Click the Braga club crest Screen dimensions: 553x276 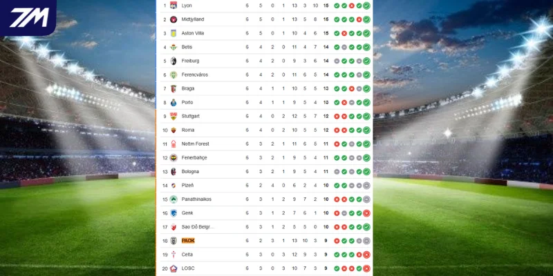(x=174, y=88)
